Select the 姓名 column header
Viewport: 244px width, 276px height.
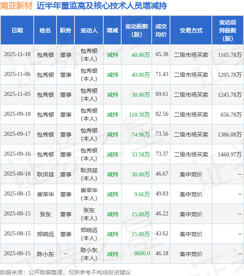pos(45,30)
